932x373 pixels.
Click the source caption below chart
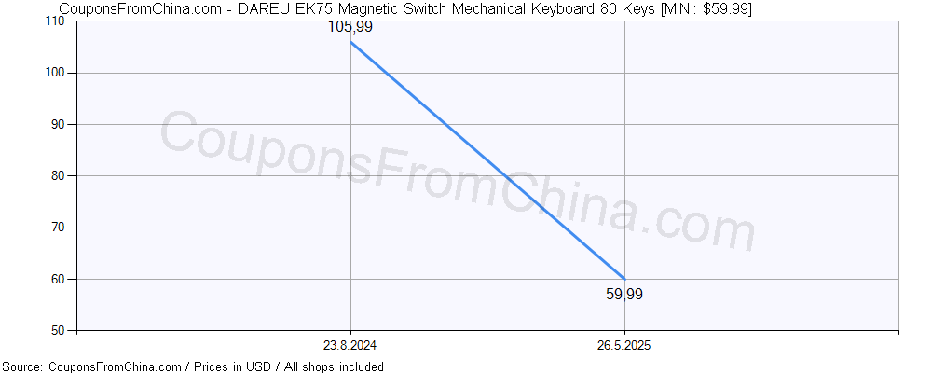(x=193, y=366)
